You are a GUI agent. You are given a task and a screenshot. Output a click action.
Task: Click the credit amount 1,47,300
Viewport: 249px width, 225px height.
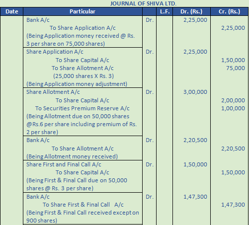[x=233, y=205]
